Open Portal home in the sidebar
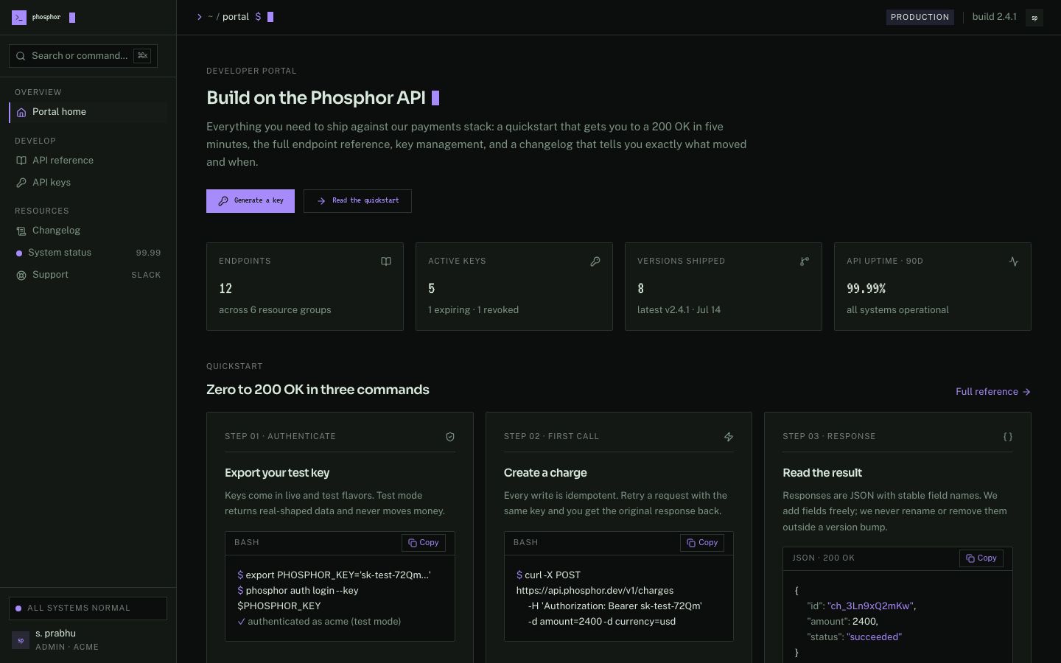 click(x=88, y=112)
